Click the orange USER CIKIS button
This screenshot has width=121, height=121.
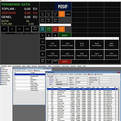click(x=61, y=14)
